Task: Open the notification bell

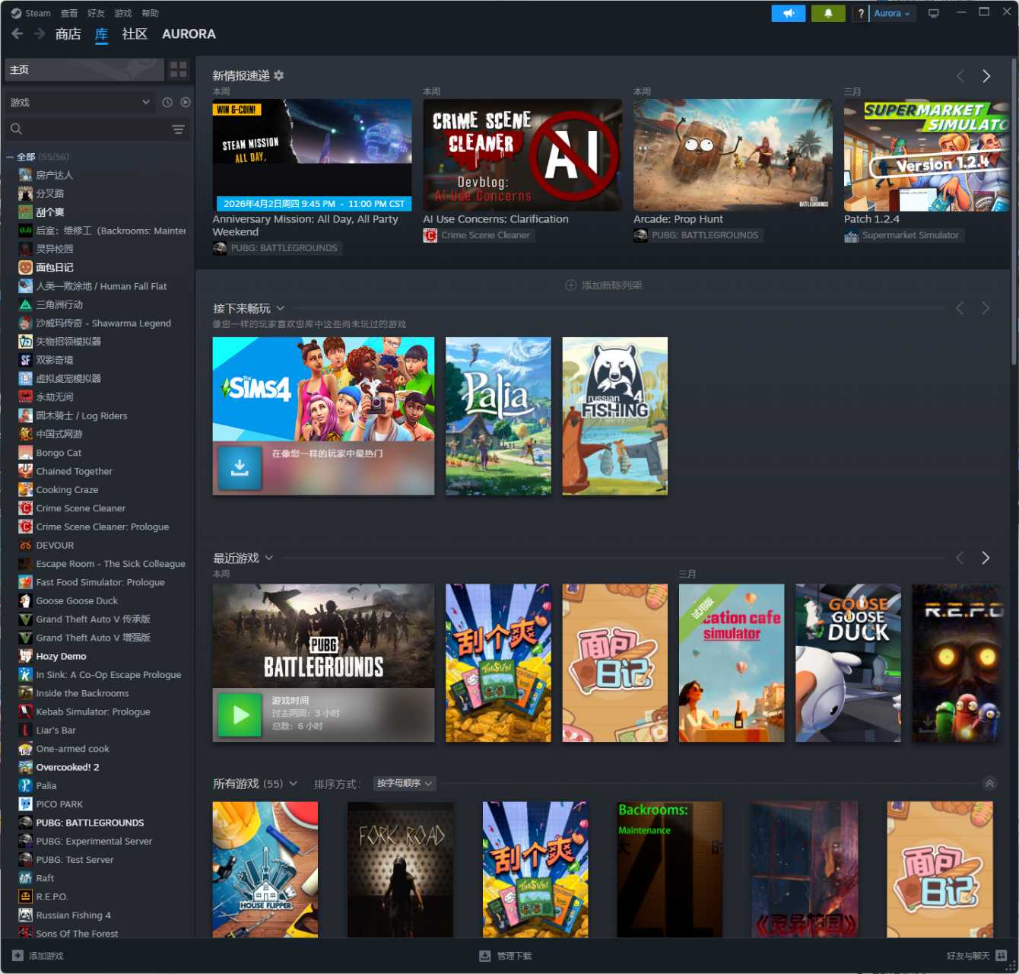Action: click(828, 14)
